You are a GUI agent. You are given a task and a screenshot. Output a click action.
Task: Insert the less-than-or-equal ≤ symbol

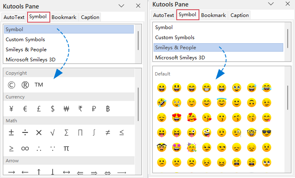(122, 133)
